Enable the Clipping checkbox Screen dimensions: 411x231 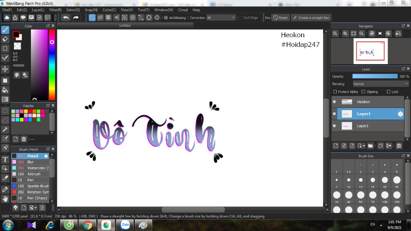click(363, 92)
